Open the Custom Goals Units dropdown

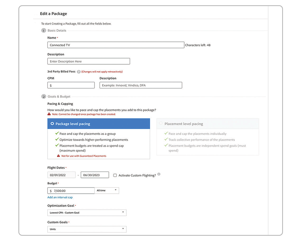click(87, 229)
